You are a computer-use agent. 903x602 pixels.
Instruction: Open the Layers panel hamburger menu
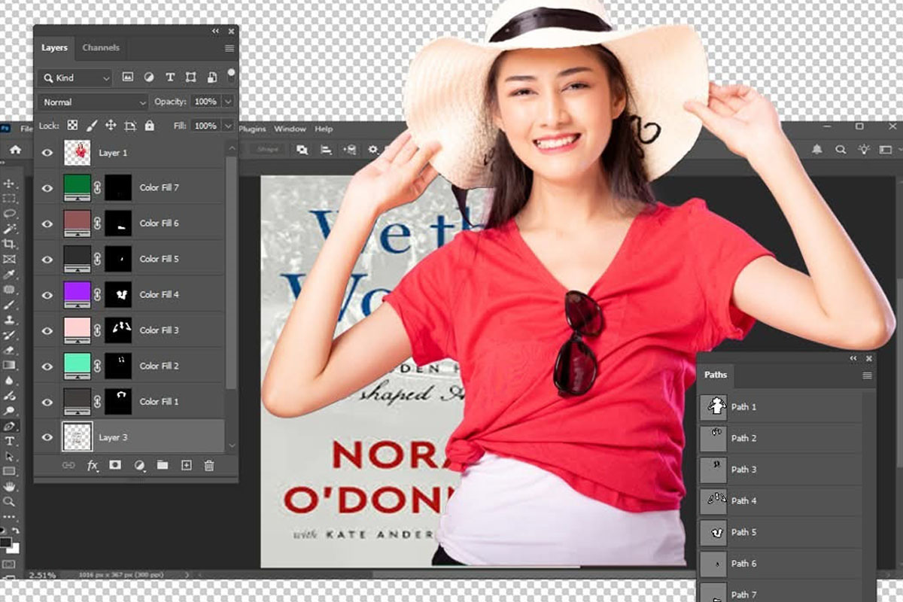(230, 48)
